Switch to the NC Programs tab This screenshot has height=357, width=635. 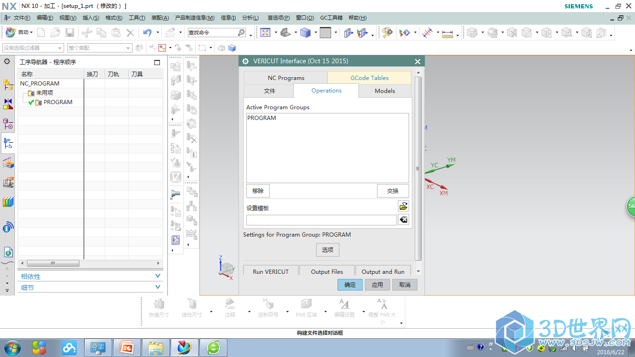click(x=286, y=78)
